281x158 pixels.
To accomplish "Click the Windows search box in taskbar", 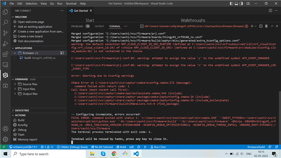I will coord(48,154).
